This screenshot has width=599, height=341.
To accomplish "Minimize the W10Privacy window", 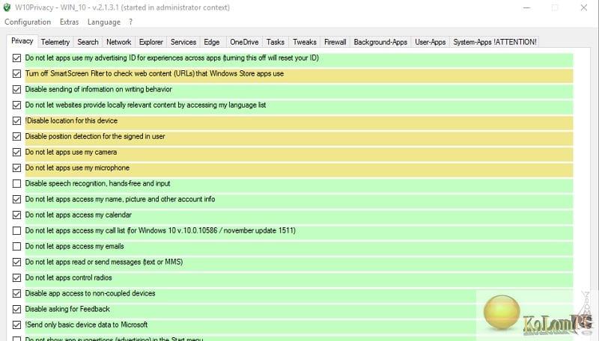I will (x=527, y=7).
